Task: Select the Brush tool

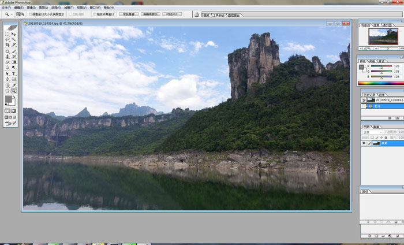Action: pos(13,51)
